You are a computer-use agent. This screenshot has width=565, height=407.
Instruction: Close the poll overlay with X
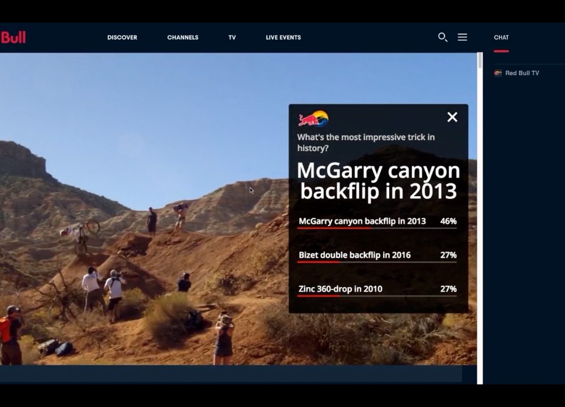452,117
